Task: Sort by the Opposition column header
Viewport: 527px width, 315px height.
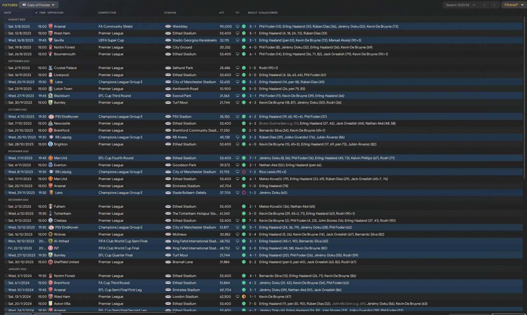Action: (56, 13)
